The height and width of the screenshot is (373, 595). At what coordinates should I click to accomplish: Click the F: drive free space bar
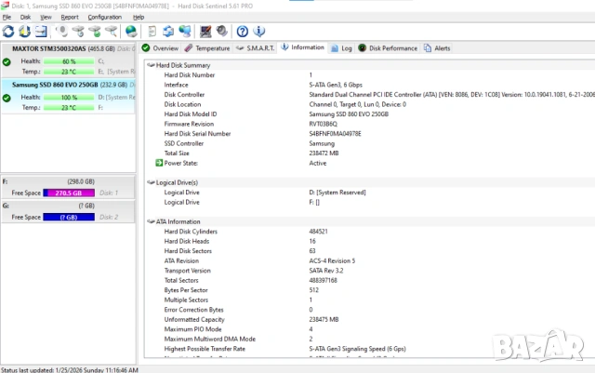tap(70, 193)
